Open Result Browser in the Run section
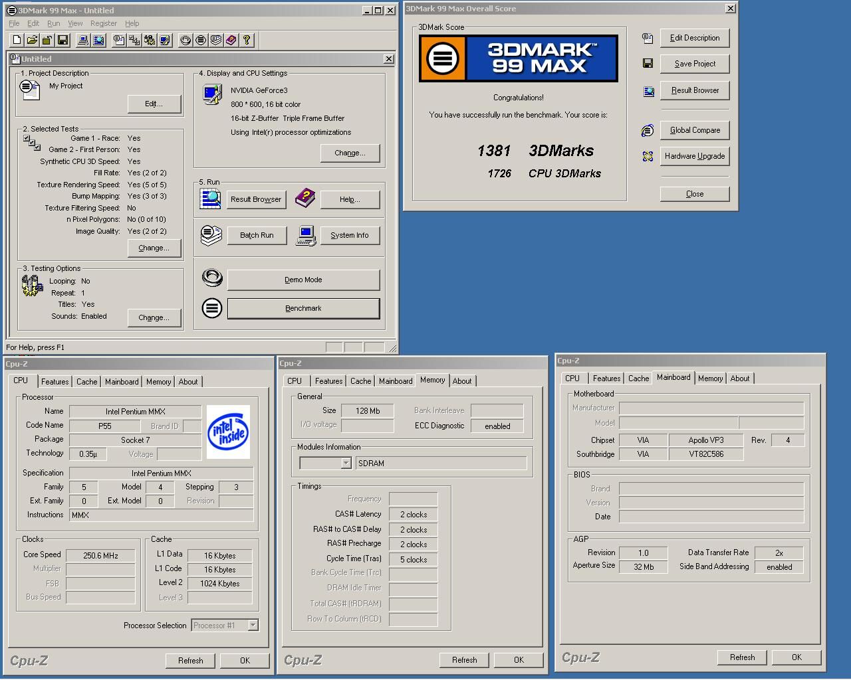This screenshot has height=680, width=851. pos(257,199)
